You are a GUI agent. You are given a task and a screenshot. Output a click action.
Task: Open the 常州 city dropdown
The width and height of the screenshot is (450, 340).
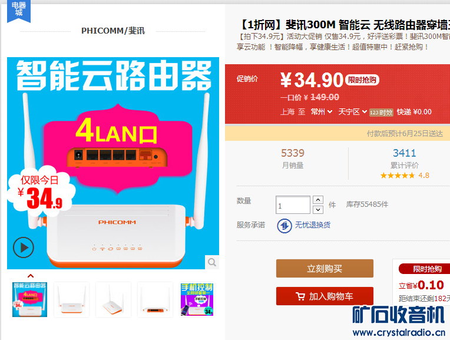coord(322,112)
